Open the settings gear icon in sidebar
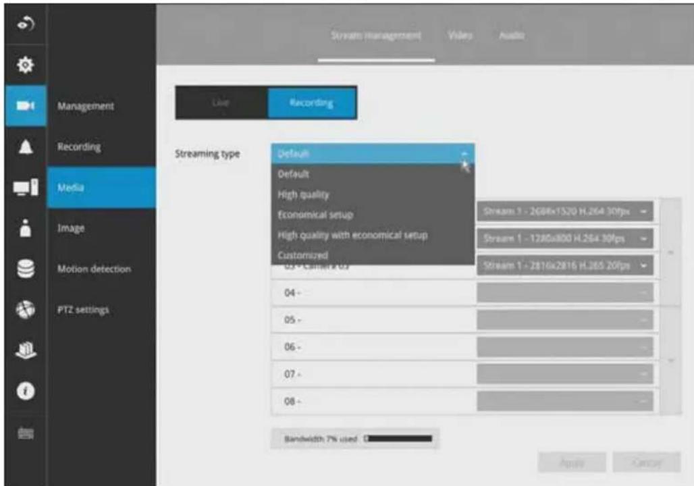694x486 pixels. pos(25,65)
